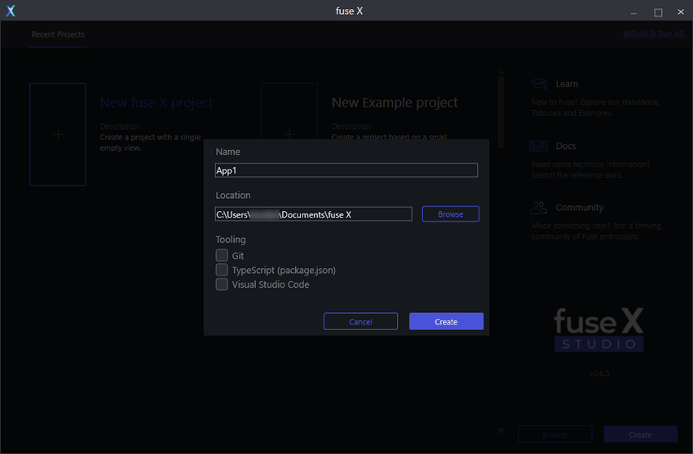The height and width of the screenshot is (454, 693).
Task: Click the Docs heading text
Action: (566, 146)
